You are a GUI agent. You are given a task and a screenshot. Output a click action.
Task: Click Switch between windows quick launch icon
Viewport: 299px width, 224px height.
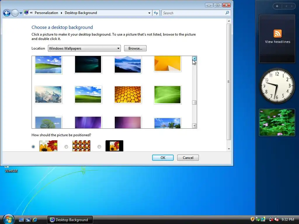coord(28,220)
